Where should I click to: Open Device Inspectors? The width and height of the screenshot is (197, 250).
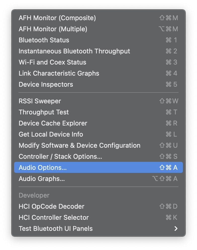[98, 84]
